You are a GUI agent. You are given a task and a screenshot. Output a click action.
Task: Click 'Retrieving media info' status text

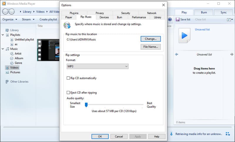tap(199, 134)
